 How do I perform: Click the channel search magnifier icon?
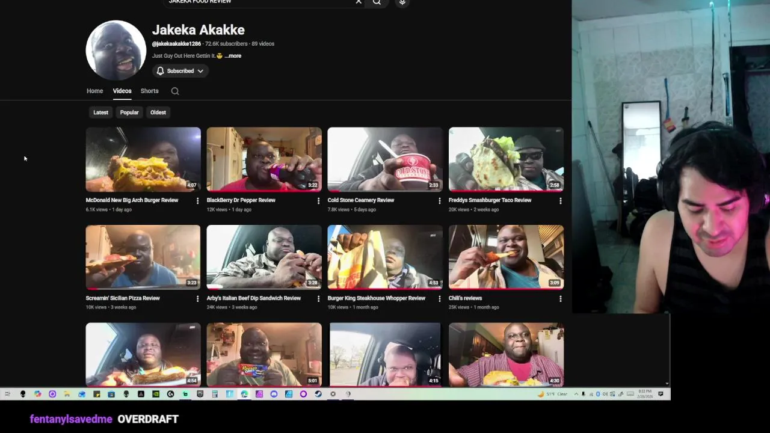(x=175, y=91)
